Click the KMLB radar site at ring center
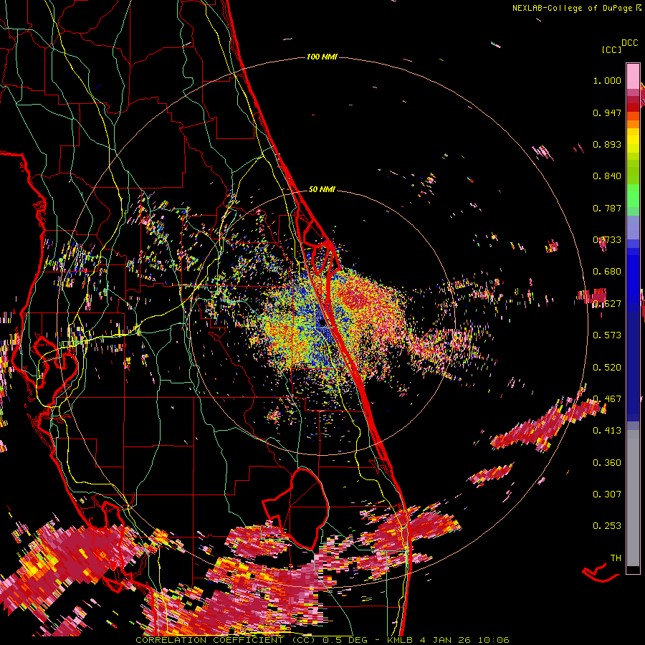This screenshot has height=645, width=645. coord(321,322)
